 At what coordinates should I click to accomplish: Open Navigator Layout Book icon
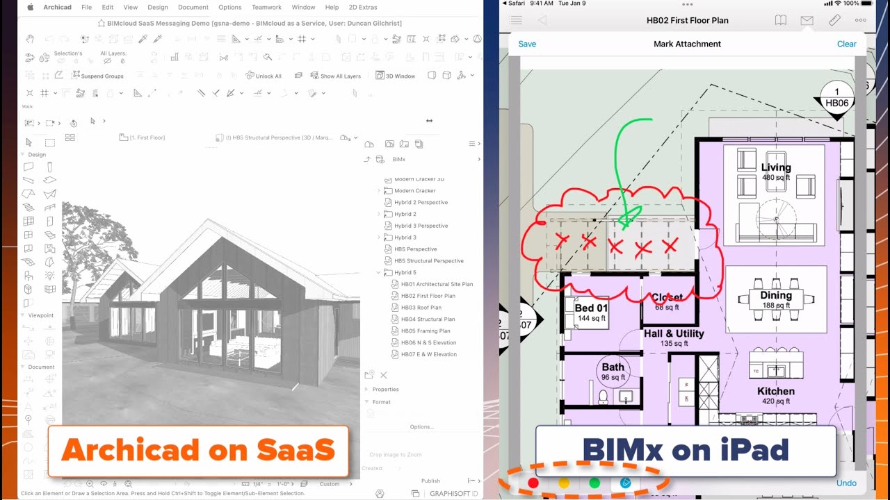tap(404, 144)
